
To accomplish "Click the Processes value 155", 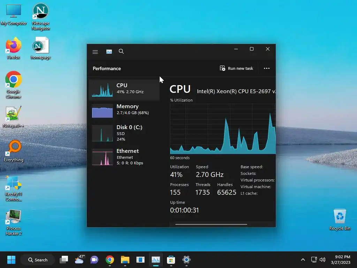I will click(x=175, y=192).
